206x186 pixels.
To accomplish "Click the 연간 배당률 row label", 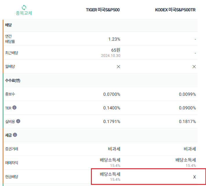I will click(x=10, y=39).
